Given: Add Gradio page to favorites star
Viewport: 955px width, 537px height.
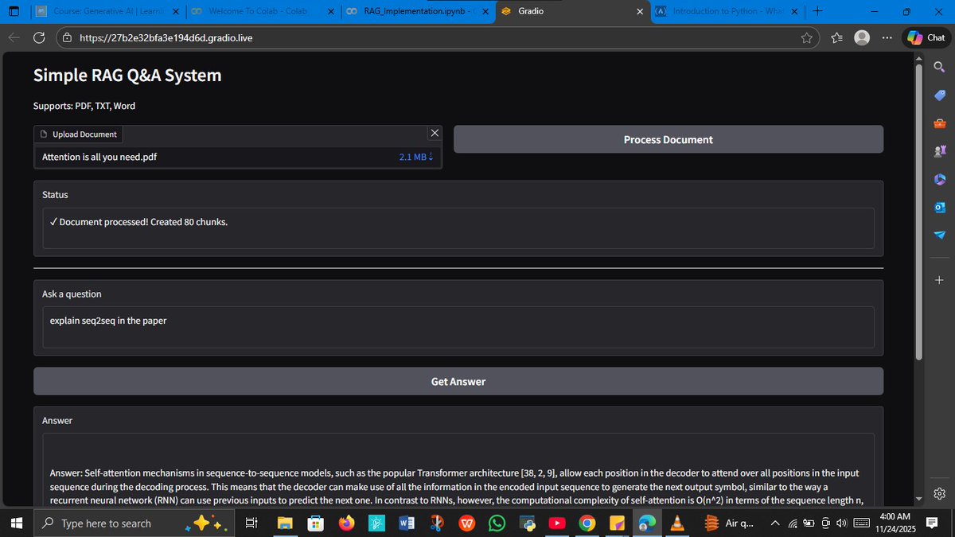Looking at the screenshot, I should click(x=806, y=37).
